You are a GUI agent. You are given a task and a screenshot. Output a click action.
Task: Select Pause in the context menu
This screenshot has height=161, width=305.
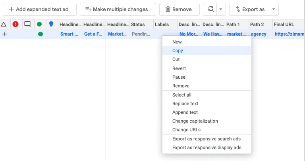coord(179,77)
